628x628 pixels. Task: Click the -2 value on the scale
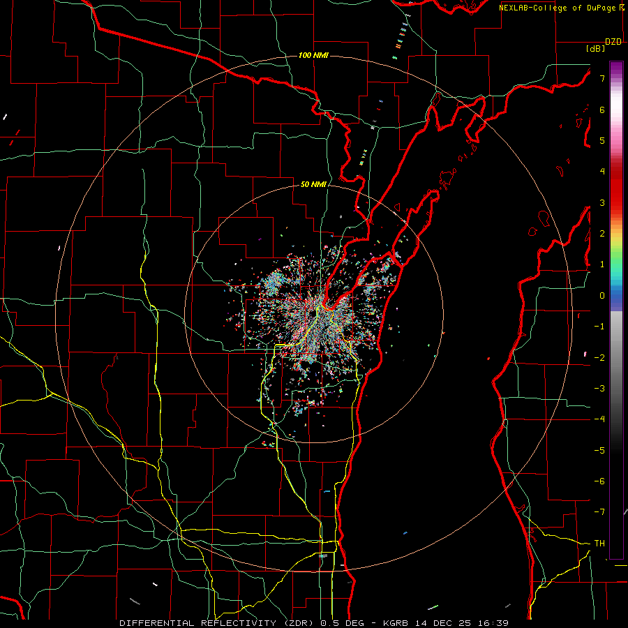click(599, 358)
